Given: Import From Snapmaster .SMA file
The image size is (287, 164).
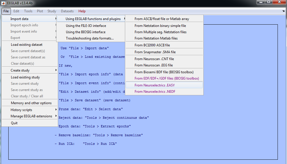Looking at the screenshot, I should pos(164,52).
